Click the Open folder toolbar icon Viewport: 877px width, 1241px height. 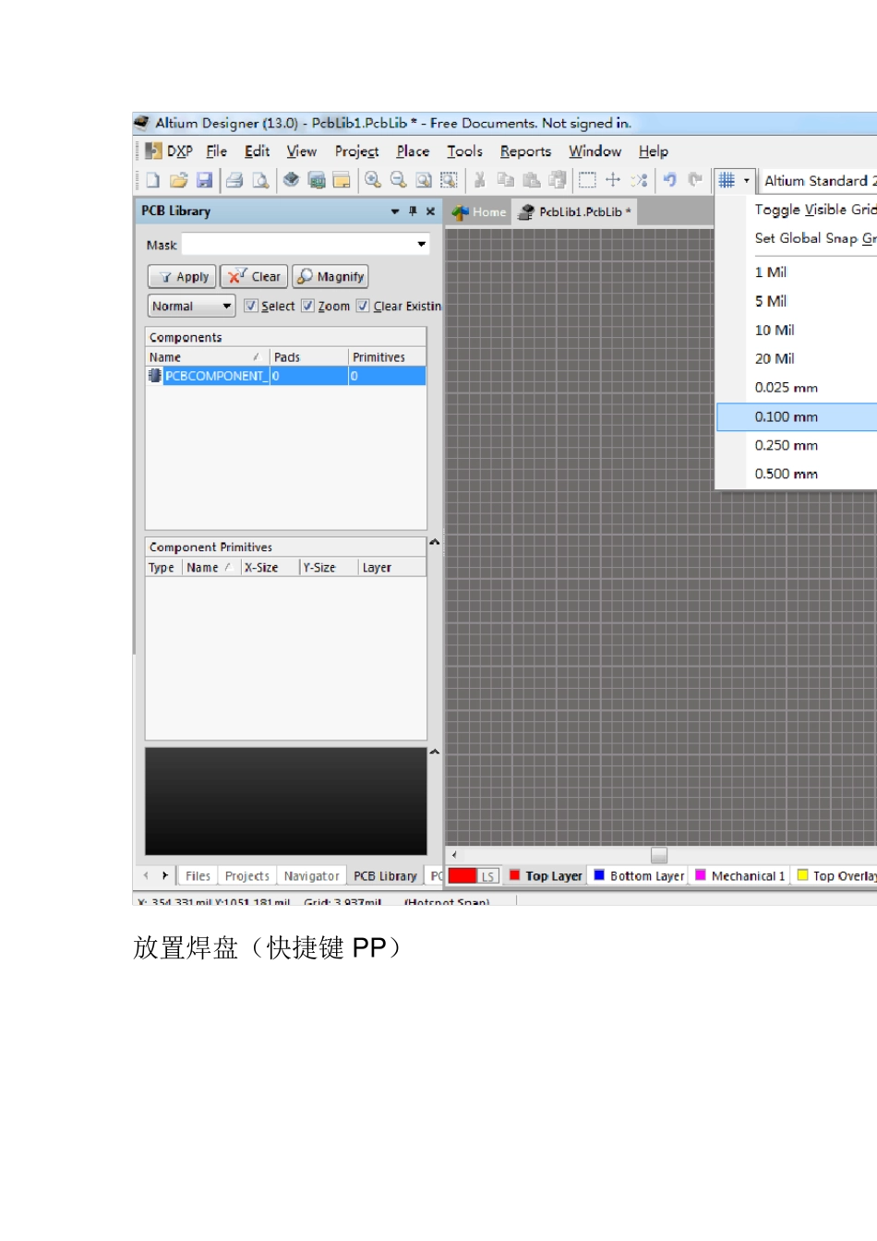(179, 180)
